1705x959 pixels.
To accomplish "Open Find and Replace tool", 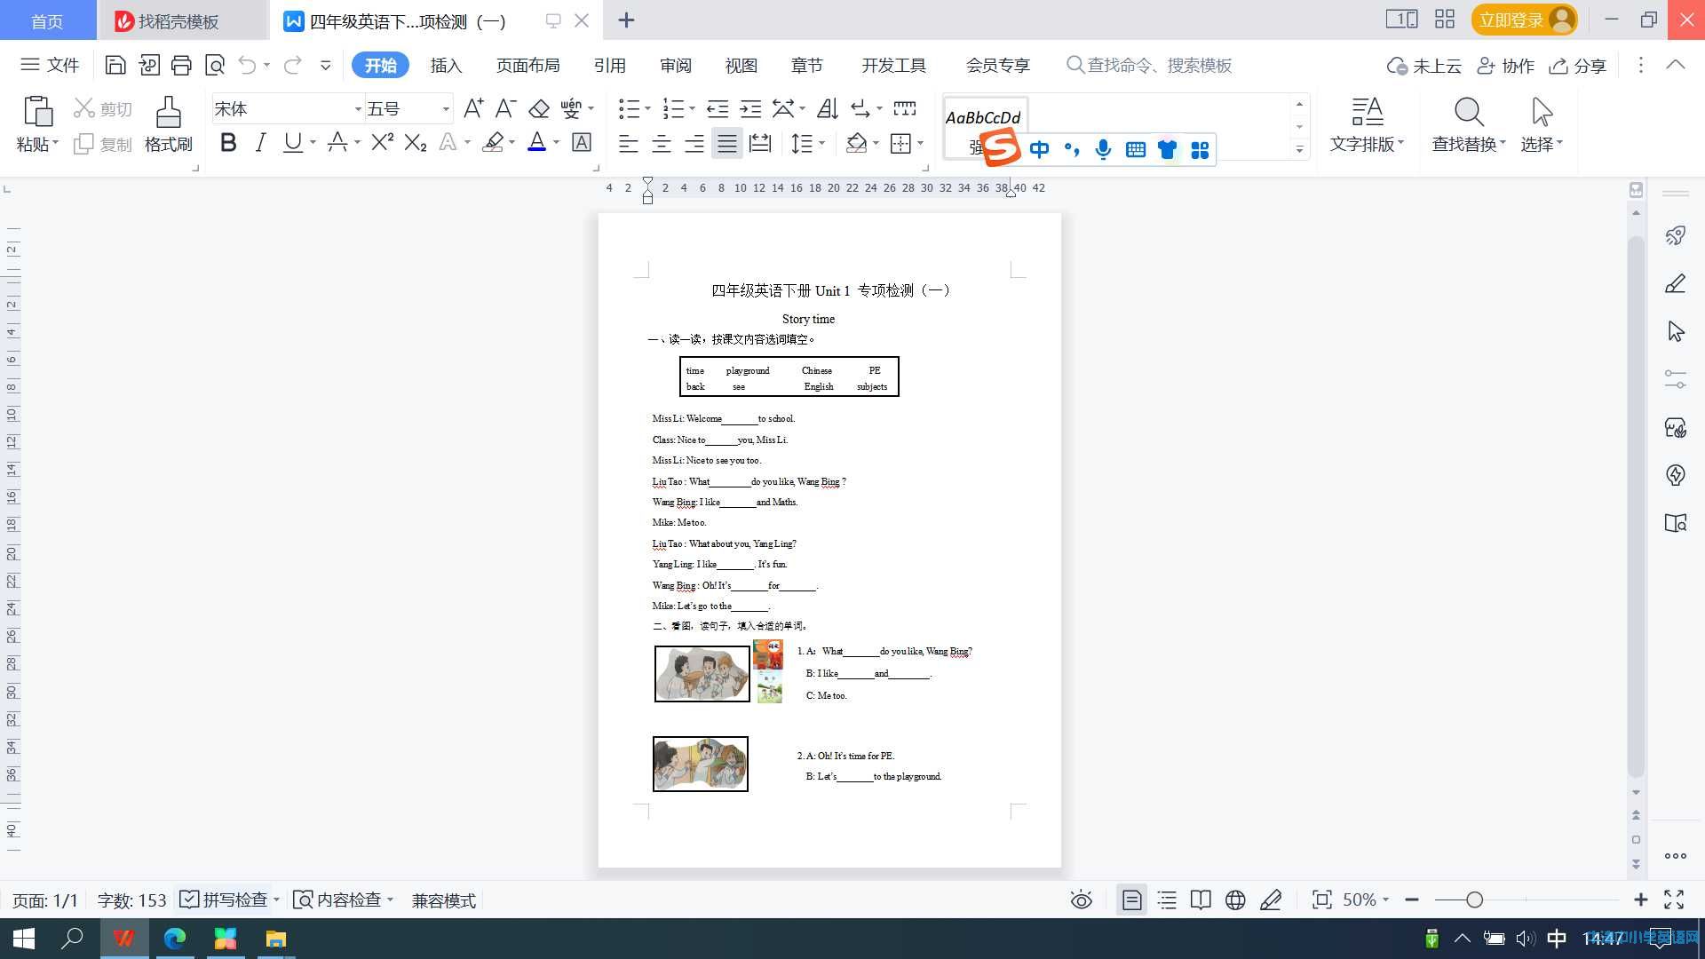I will 1469,123.
